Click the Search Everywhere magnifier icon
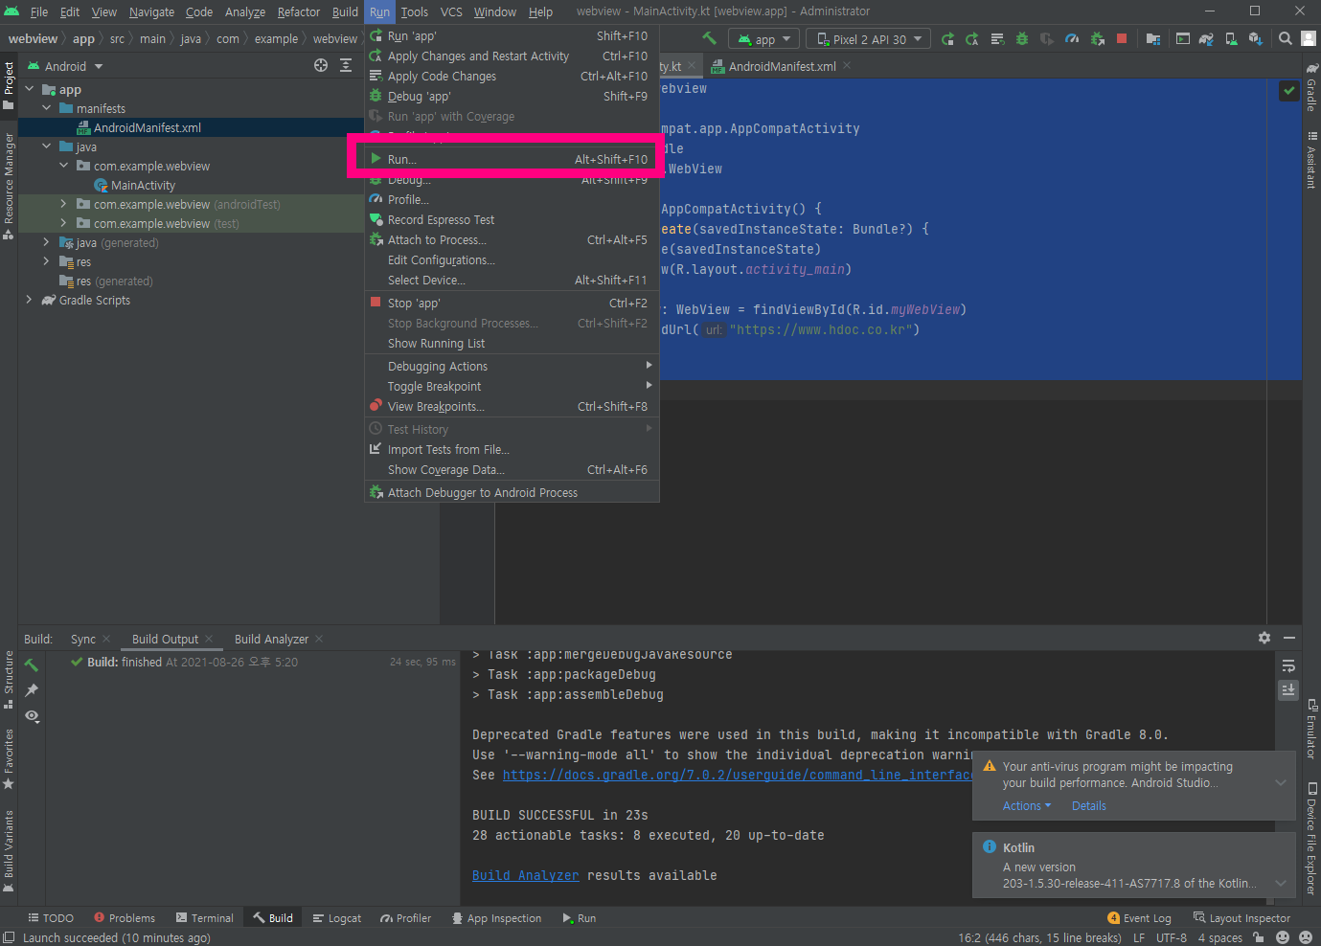 pos(1286,39)
